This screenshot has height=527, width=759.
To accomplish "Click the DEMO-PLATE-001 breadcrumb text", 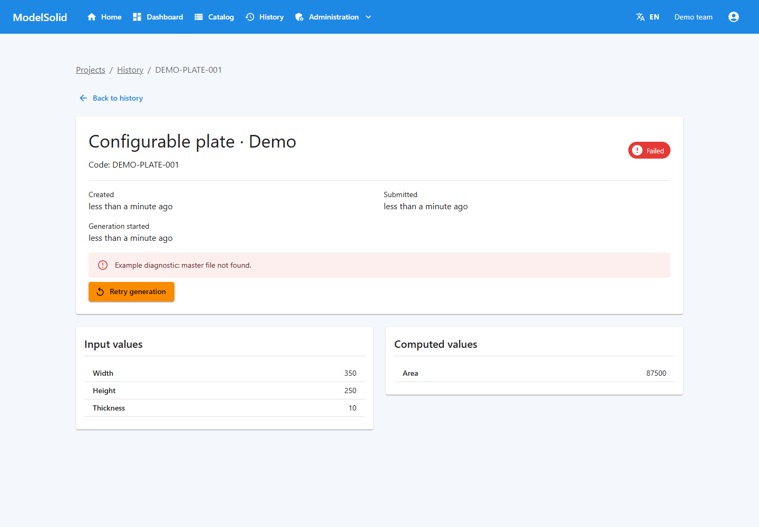I will (x=189, y=70).
